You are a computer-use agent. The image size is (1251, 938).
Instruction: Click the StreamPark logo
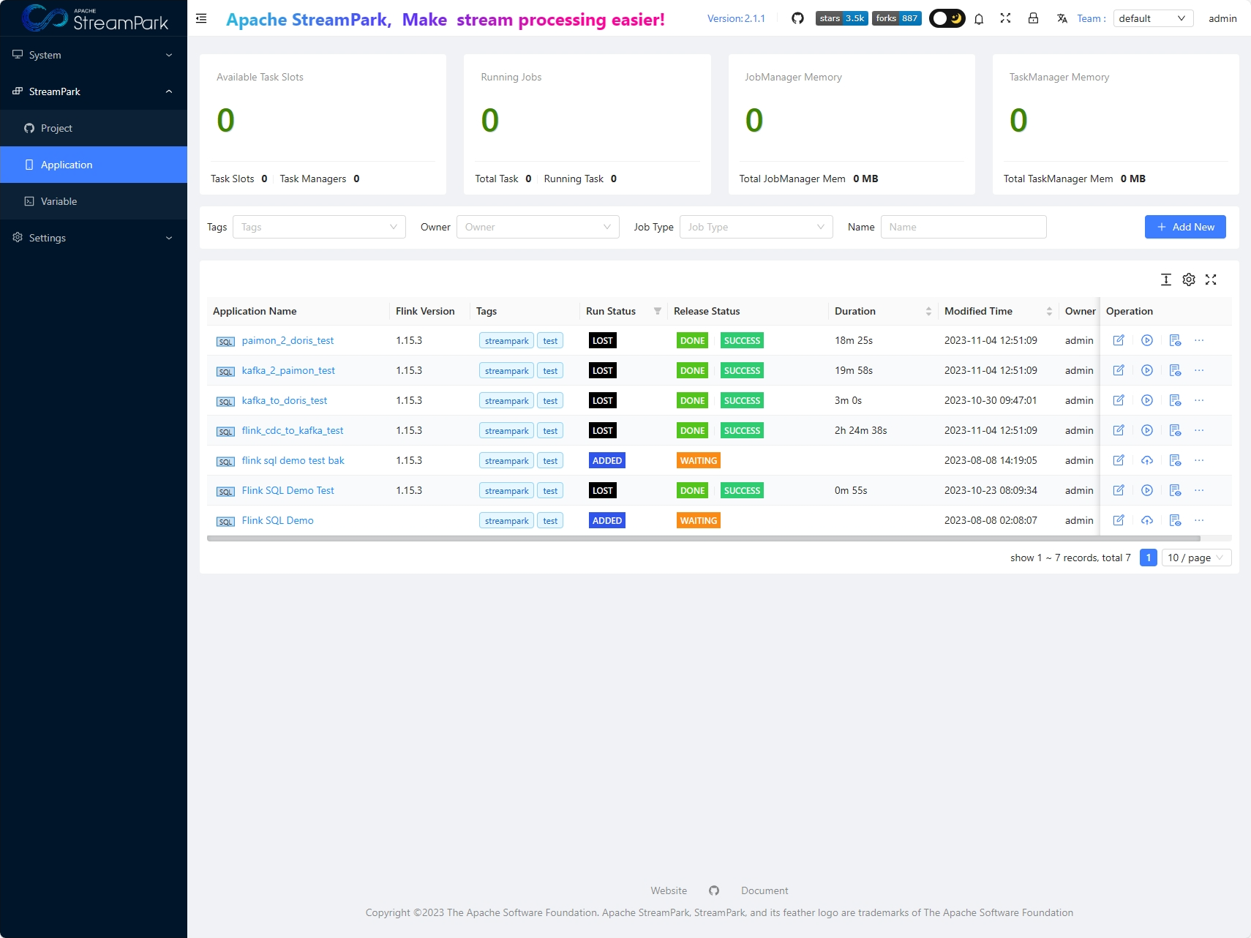pyautogui.click(x=95, y=18)
